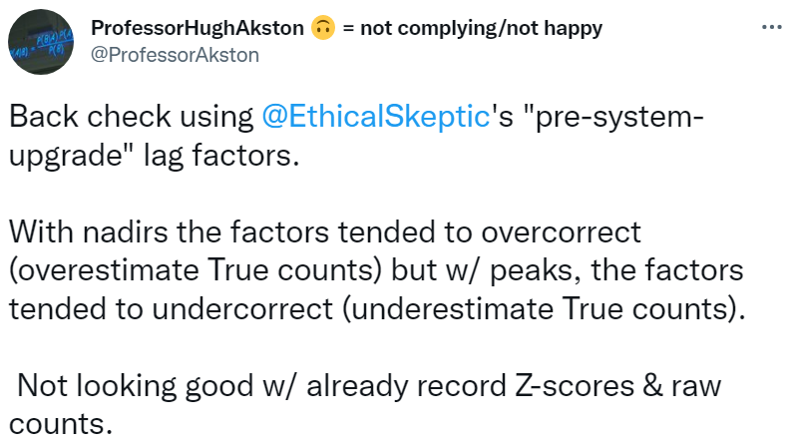Screen dimensions: 793x447
Task: Click the upside-down face emoji in name
Action: click(x=321, y=28)
